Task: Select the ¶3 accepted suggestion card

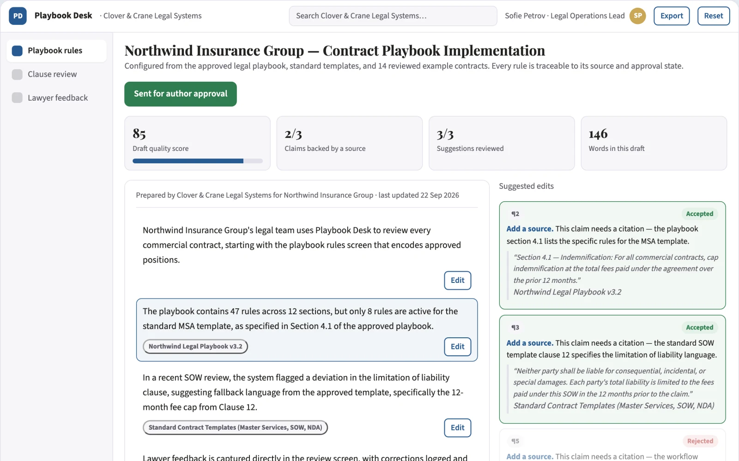Action: (612, 369)
